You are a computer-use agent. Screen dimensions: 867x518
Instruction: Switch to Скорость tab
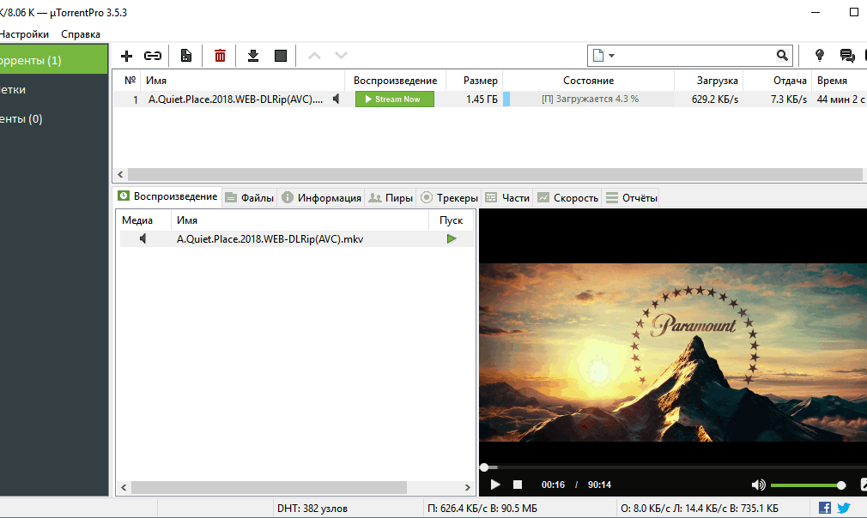click(568, 198)
